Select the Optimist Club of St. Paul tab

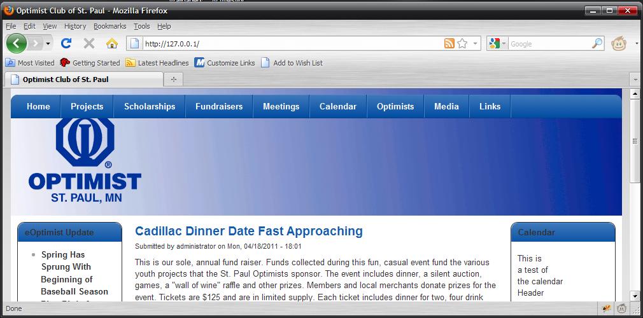coord(84,79)
